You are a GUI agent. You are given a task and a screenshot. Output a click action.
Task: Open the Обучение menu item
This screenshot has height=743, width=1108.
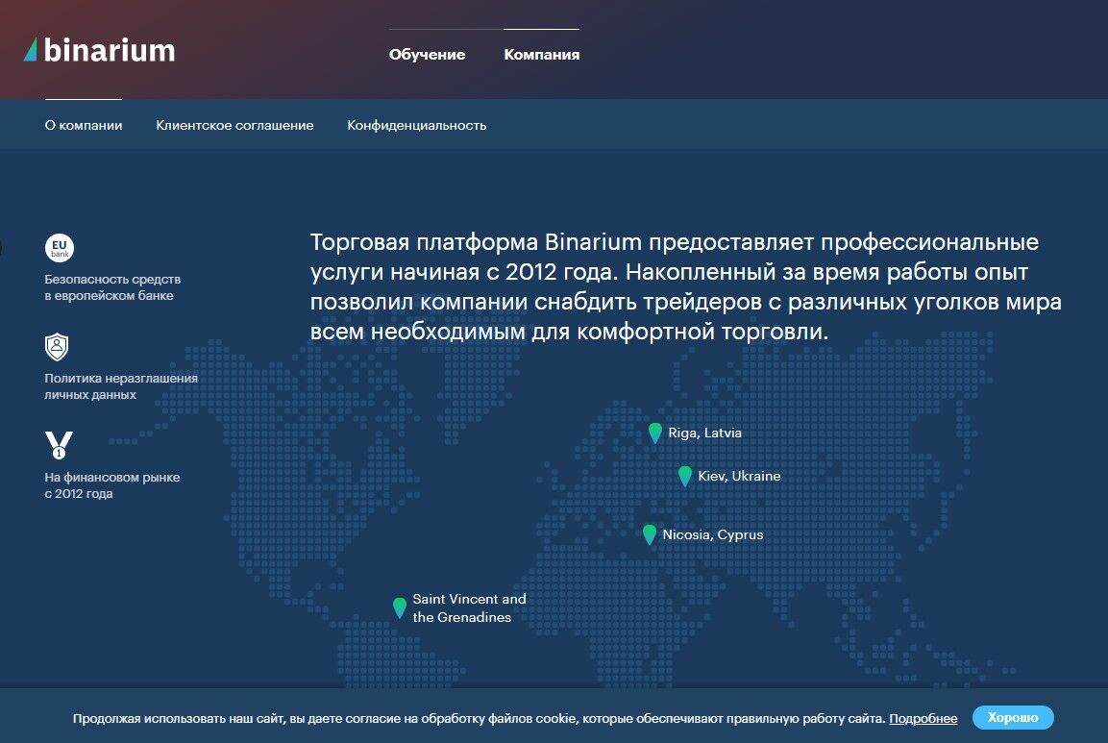(x=427, y=55)
